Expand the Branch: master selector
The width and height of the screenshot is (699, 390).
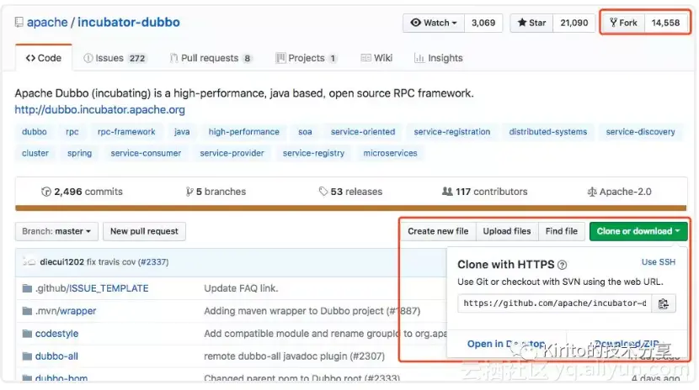click(x=58, y=231)
